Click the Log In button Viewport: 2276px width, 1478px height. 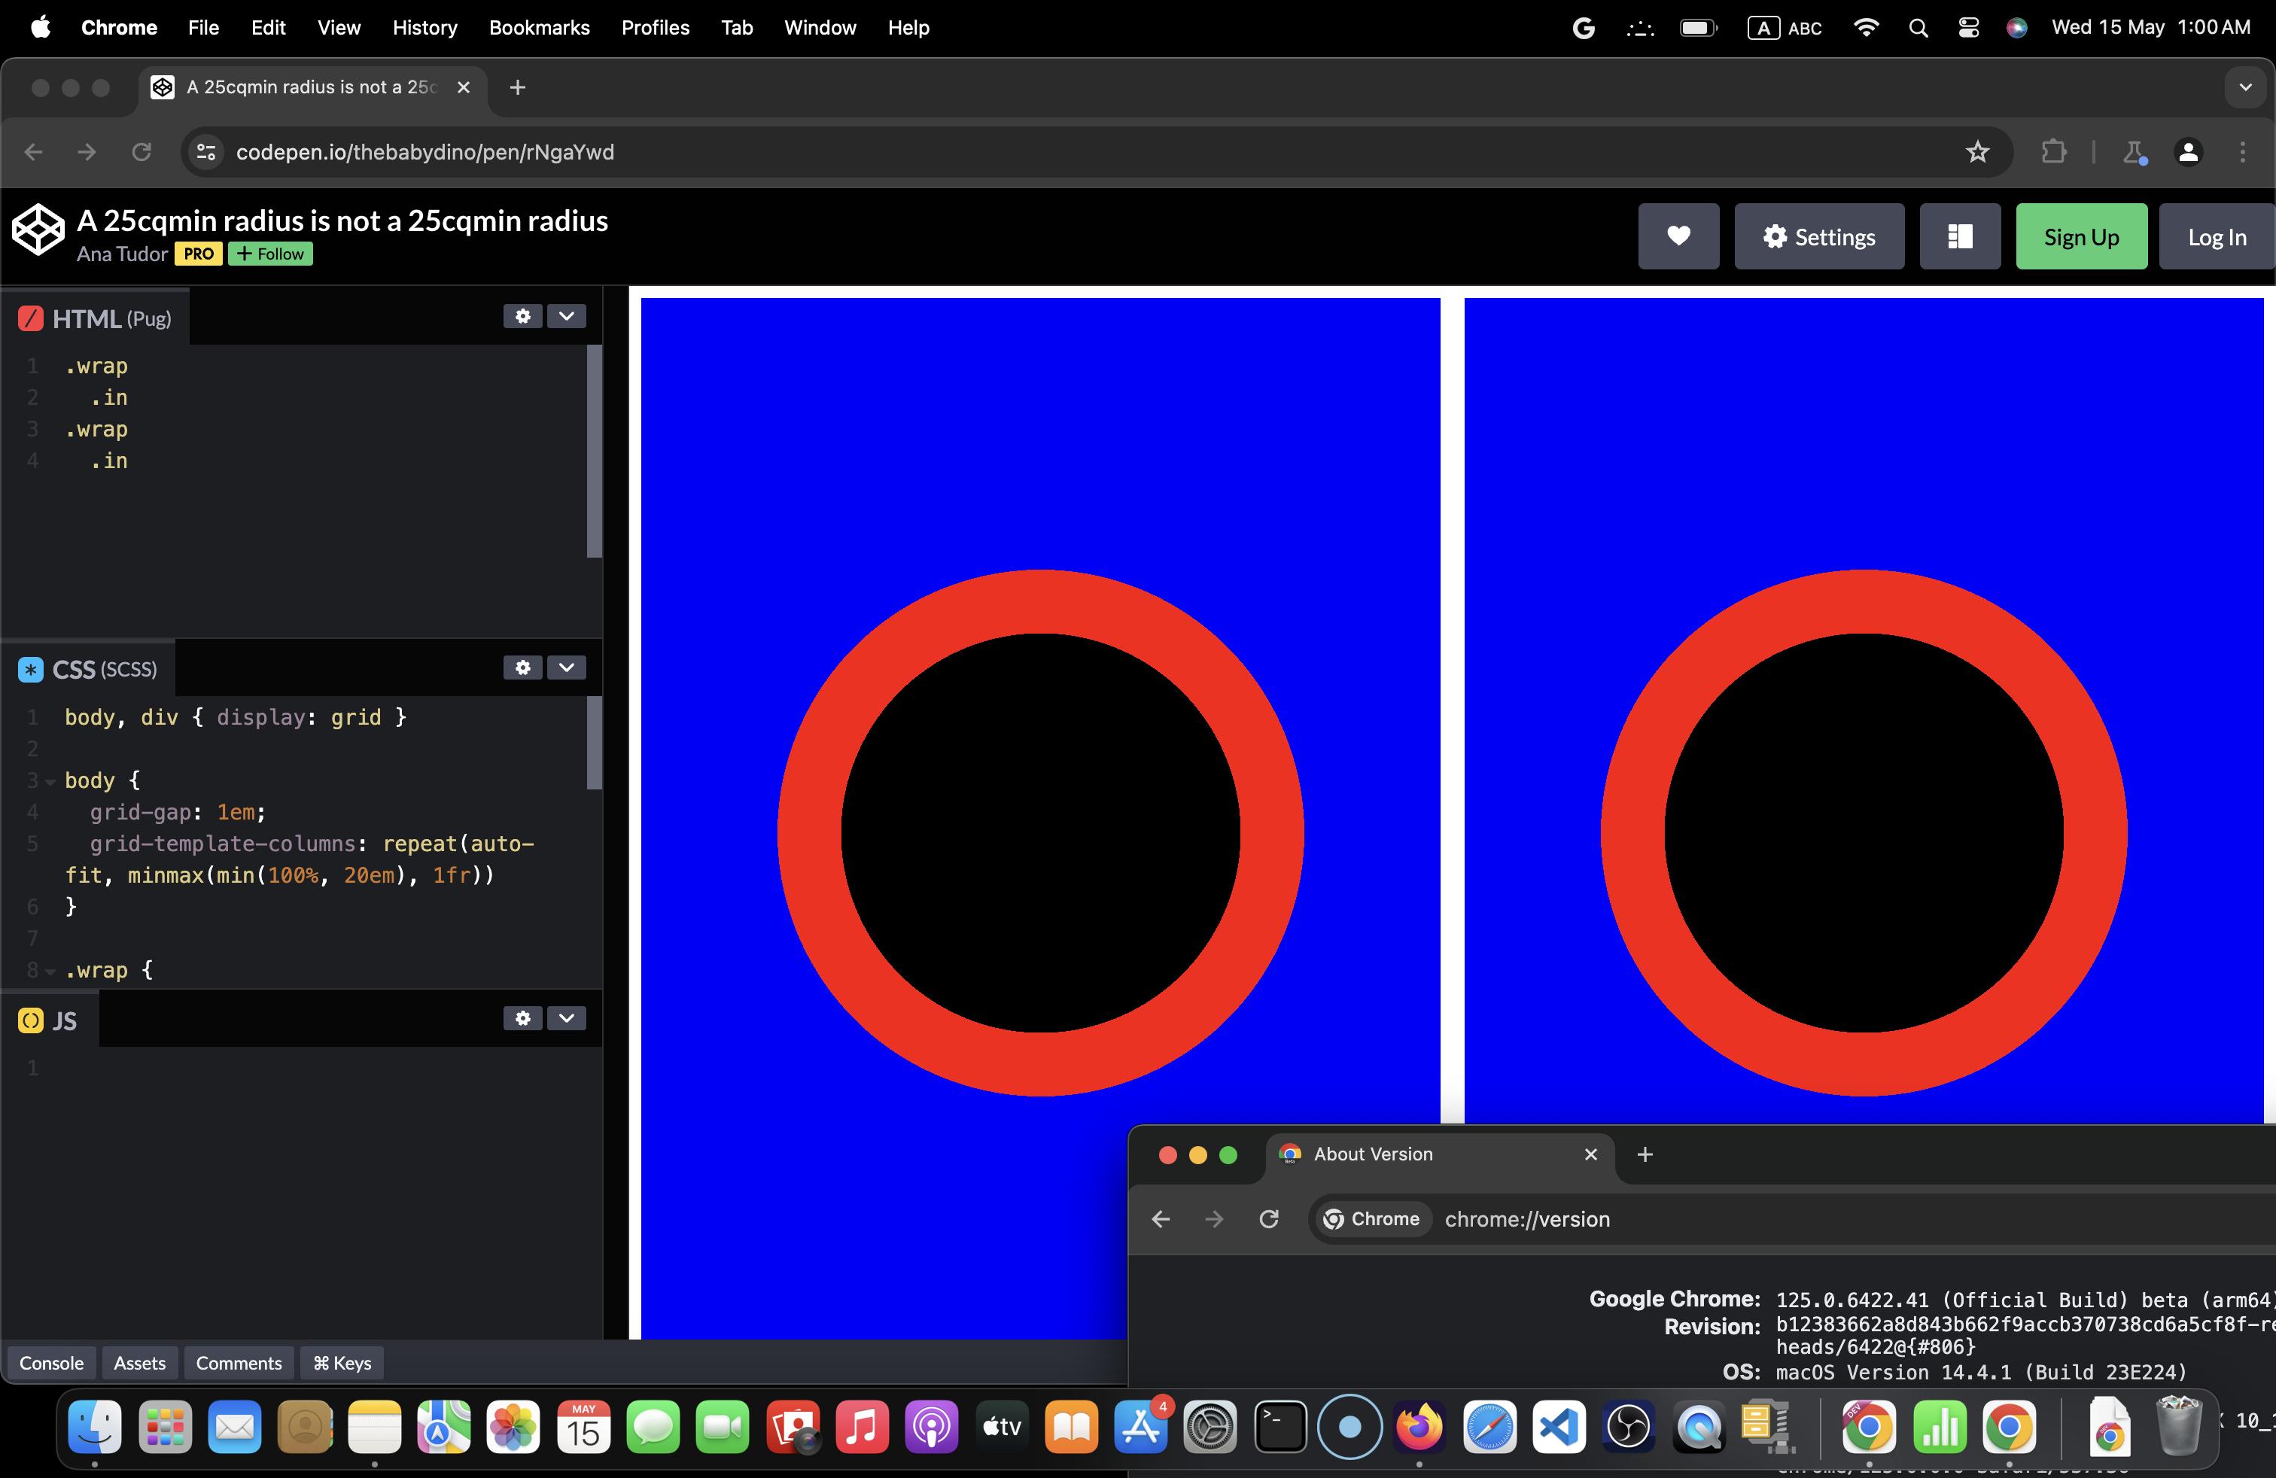tap(2217, 236)
